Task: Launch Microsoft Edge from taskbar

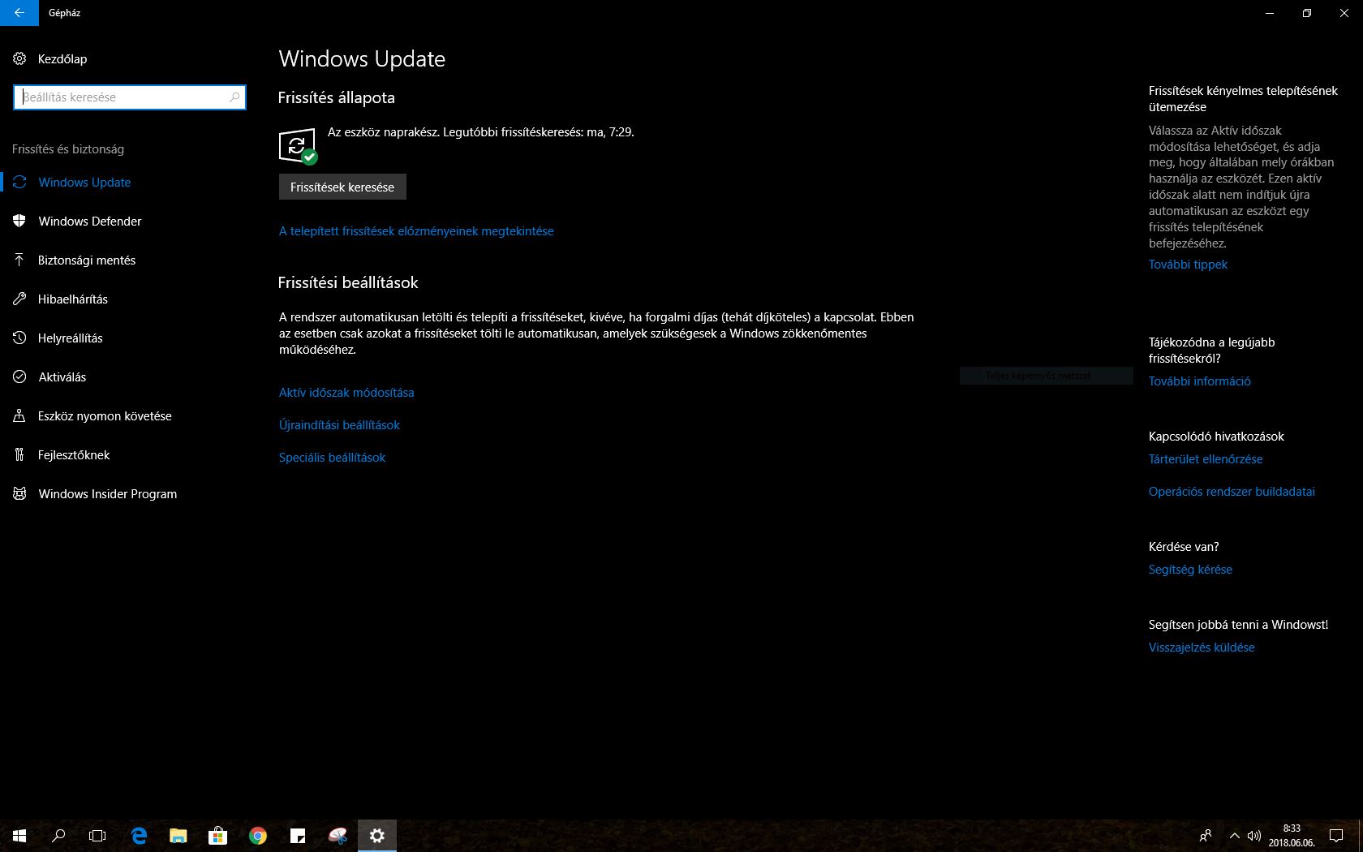Action: click(x=139, y=836)
